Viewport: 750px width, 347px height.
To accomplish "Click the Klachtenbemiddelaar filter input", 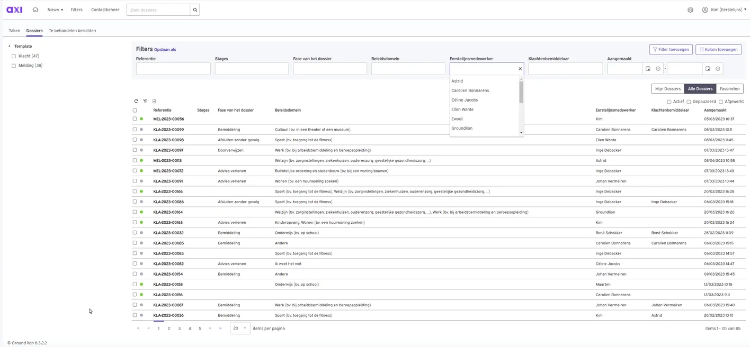I will (565, 69).
